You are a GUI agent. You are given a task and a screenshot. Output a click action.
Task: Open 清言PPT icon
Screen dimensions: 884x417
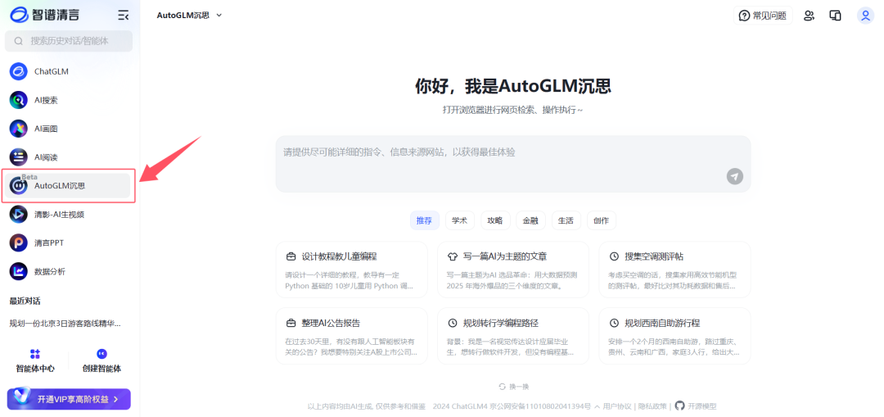coord(19,242)
